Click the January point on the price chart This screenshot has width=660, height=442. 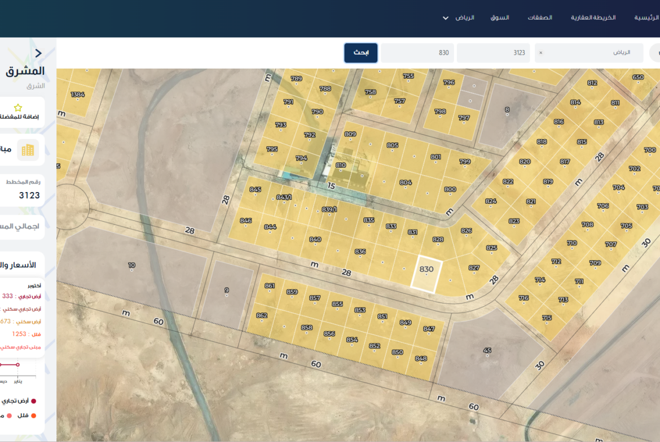(x=17, y=365)
